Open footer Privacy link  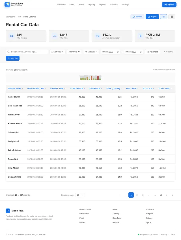click(164, 234)
